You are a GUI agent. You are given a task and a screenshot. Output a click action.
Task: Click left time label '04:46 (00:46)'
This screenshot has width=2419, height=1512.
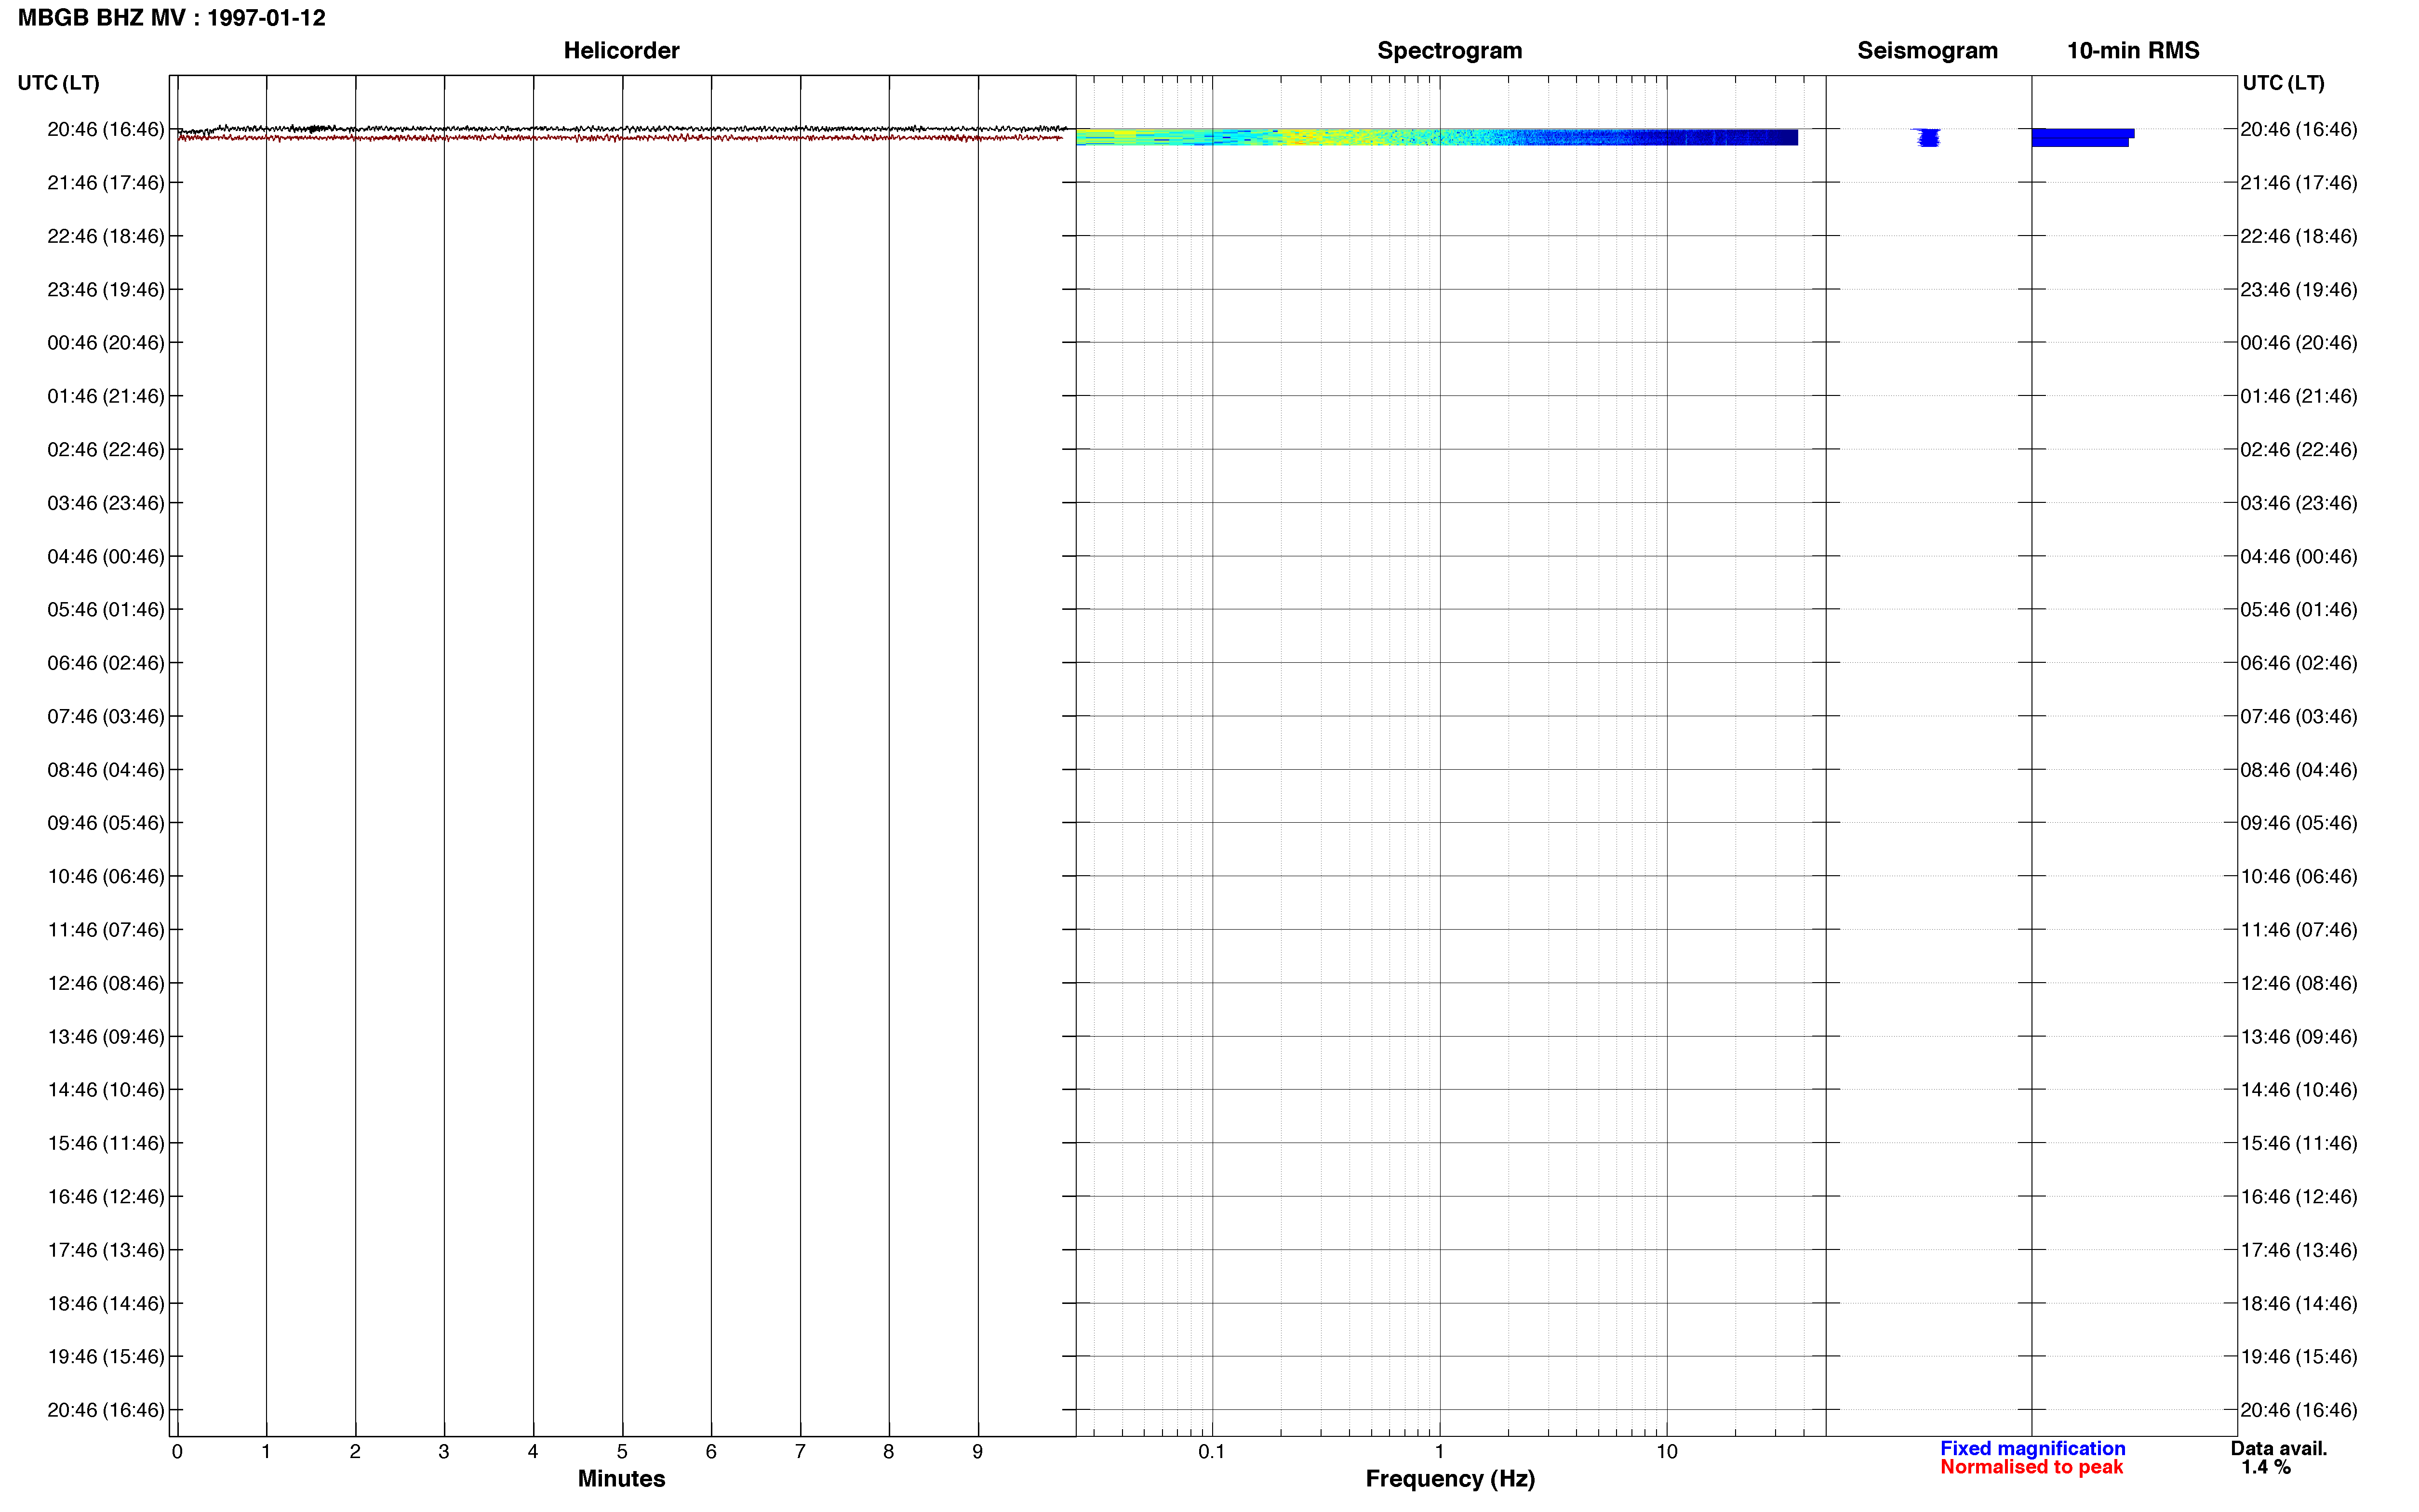pyautogui.click(x=106, y=556)
